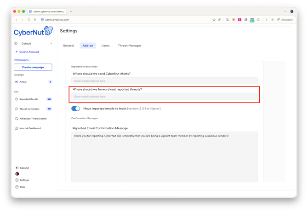
Task: Open the browser Assistant
Action: [285, 20]
